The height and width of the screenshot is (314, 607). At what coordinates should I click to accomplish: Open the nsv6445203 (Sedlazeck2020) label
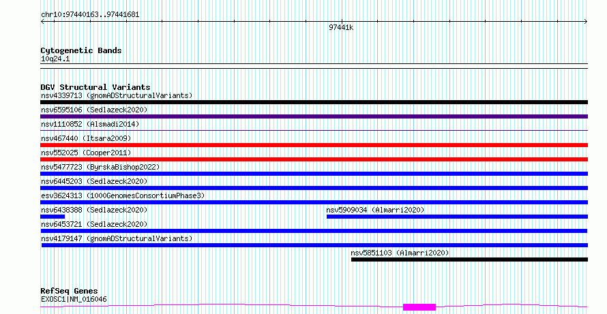[x=94, y=181]
